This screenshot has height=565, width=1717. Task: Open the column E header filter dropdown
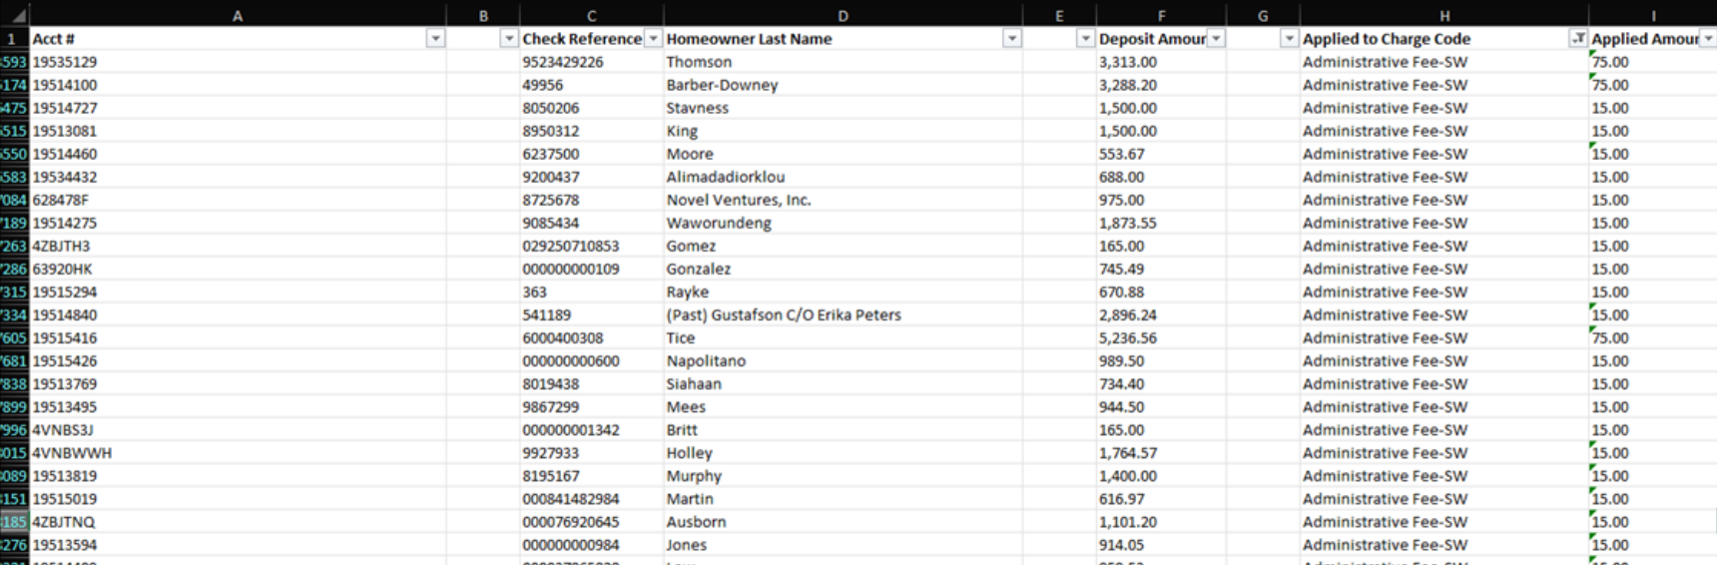pyautogui.click(x=1085, y=39)
